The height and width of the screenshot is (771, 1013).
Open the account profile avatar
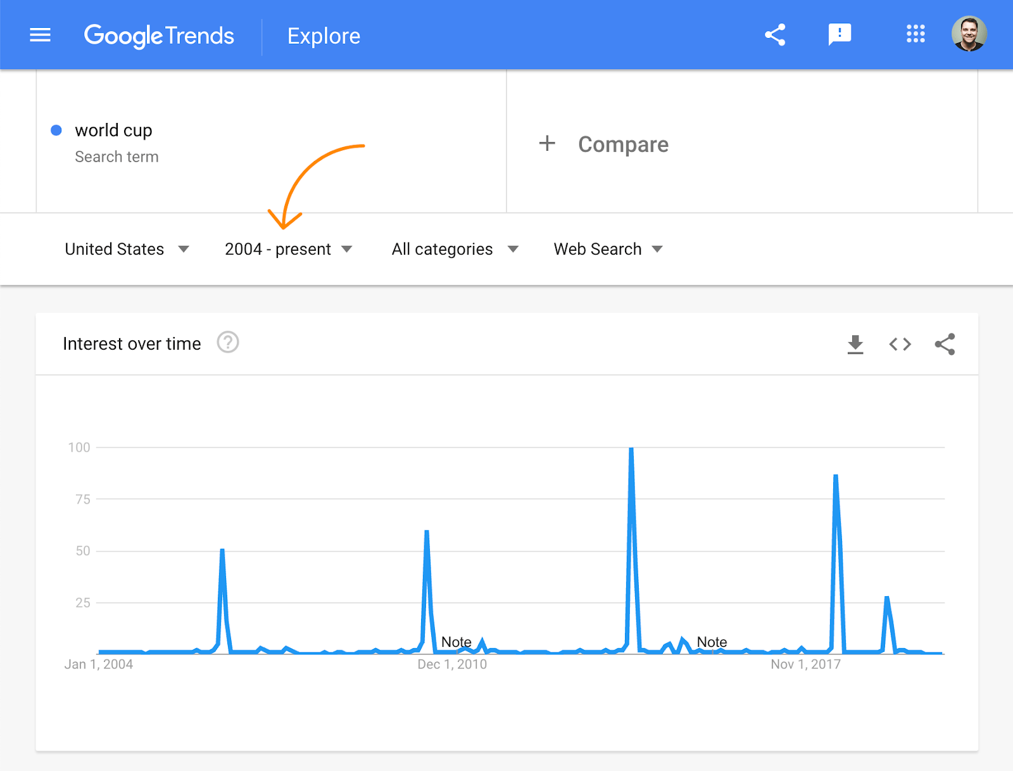coord(969,34)
